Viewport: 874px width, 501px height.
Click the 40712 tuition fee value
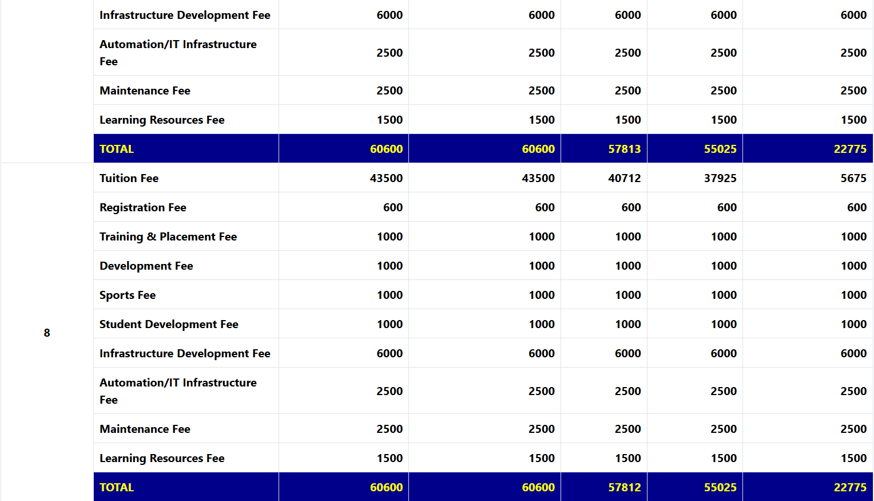[624, 178]
